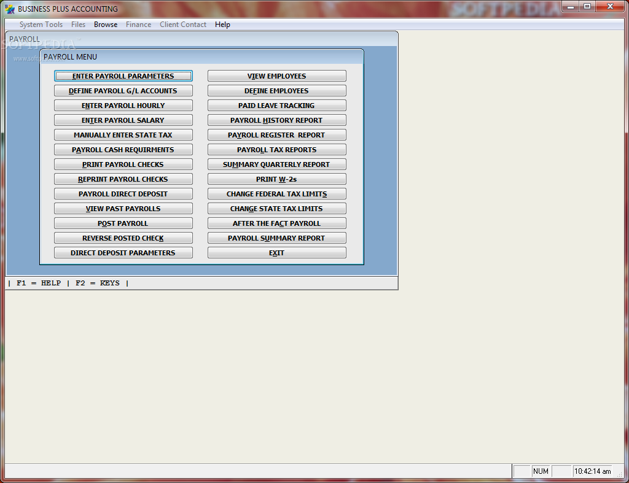629x483 pixels.
Task: Click View Employees button
Action: tap(277, 75)
